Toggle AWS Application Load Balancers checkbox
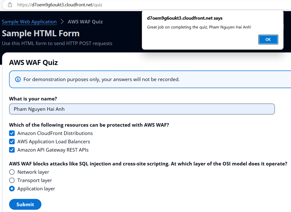 click(x=12, y=142)
